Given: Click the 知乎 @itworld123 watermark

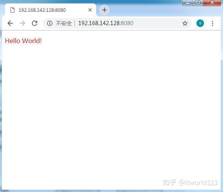Looking at the screenshot, I should pyautogui.click(x=190, y=182).
